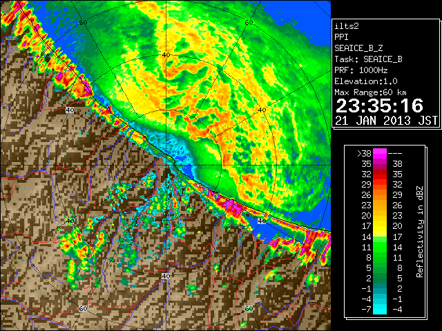This screenshot has width=442, height=331.
Task: Pick the red 32 dBZ legend swatch
Action: pyautogui.click(x=380, y=174)
